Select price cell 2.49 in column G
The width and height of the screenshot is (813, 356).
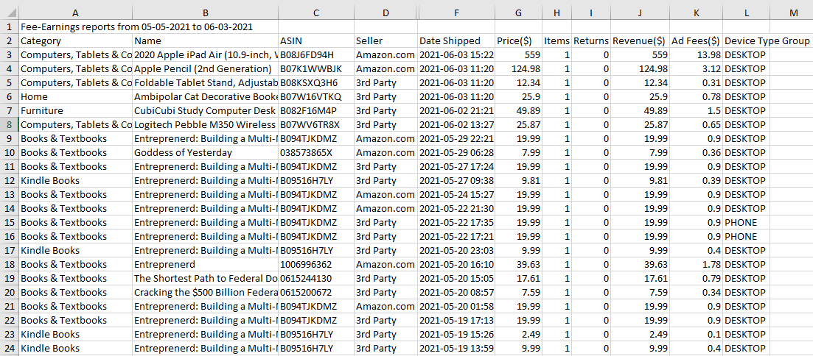518,334
